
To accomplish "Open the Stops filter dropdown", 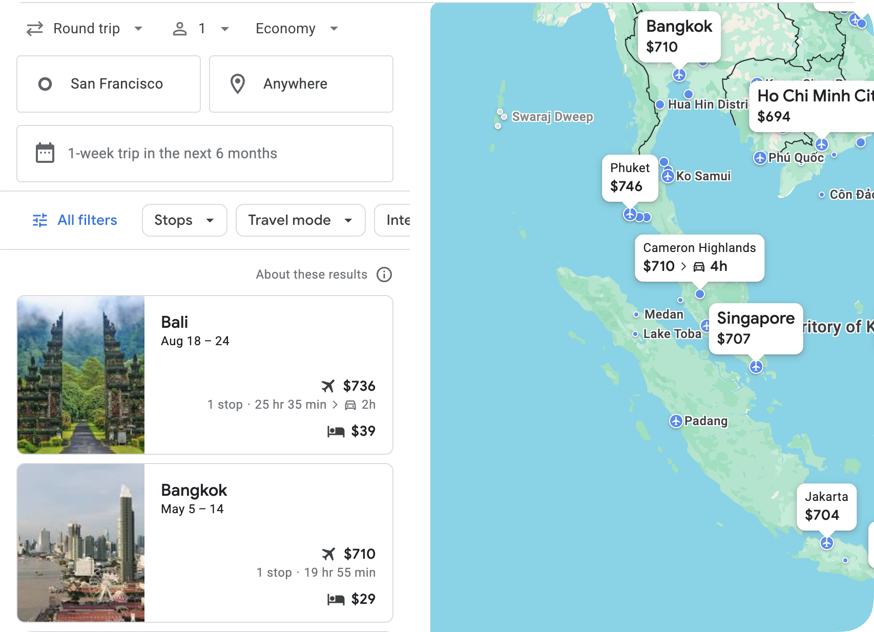I will (184, 220).
